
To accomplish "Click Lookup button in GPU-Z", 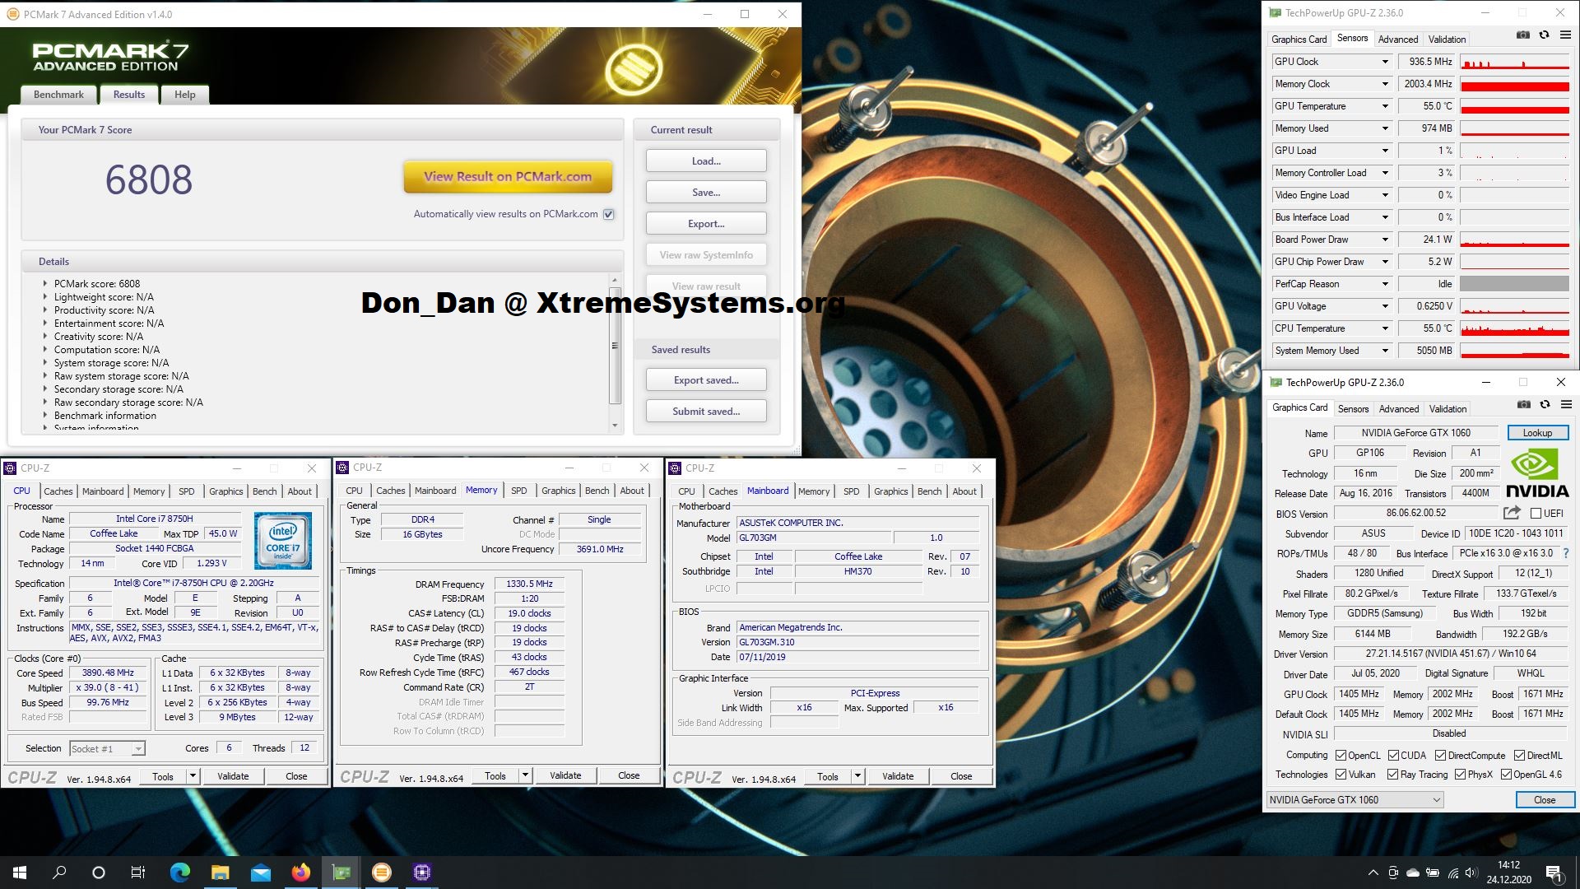I will click(x=1537, y=432).
